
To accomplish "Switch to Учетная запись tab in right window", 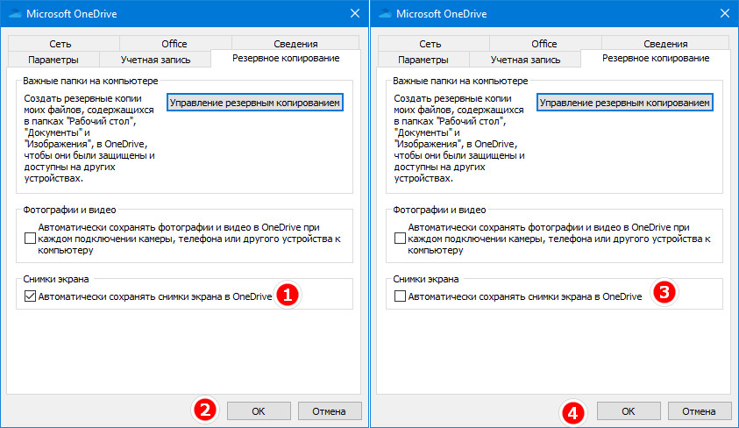I will click(525, 60).
